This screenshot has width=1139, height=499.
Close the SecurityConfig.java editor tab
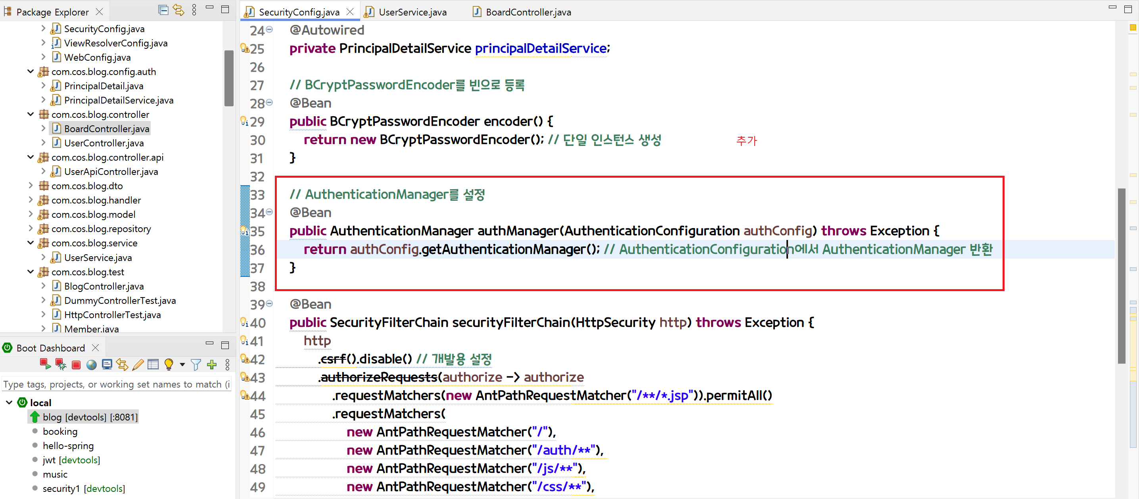tap(350, 12)
